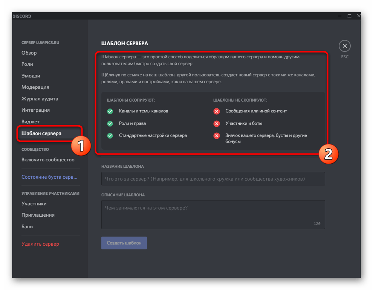Minimize the Discord window

[x=339, y=16]
